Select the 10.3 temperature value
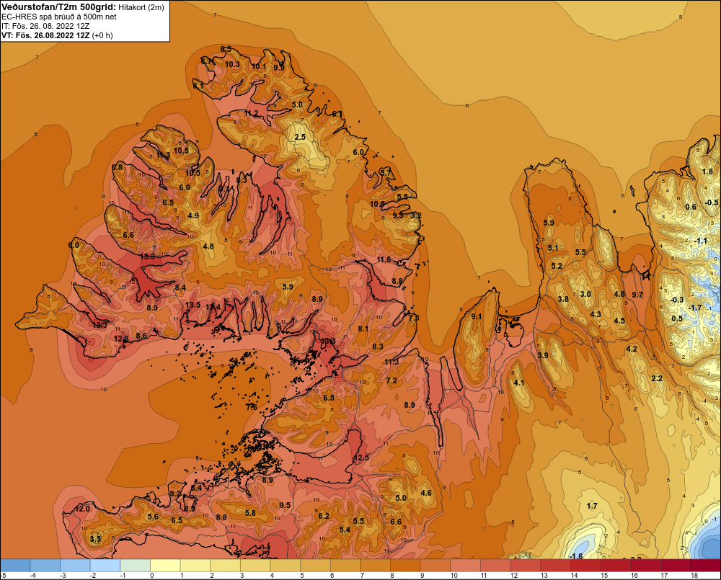Viewport: 721px width, 580px height. coord(232,64)
